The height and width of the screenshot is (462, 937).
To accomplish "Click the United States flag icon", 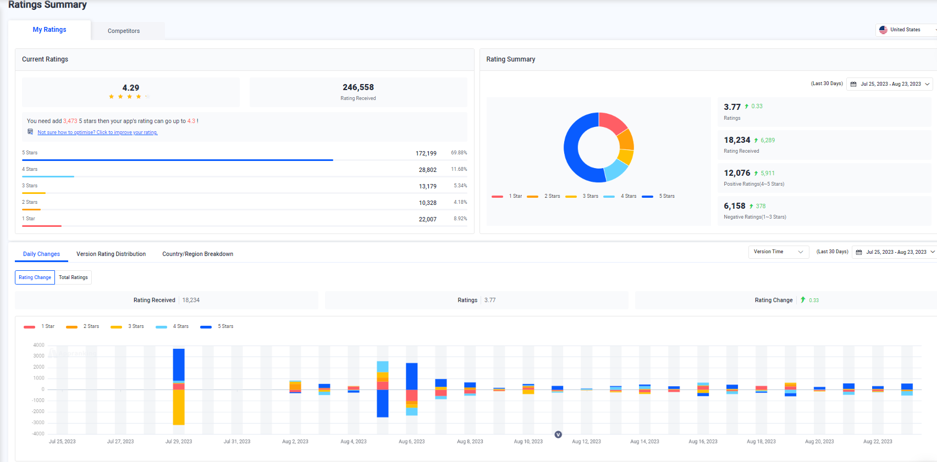I will click(883, 30).
